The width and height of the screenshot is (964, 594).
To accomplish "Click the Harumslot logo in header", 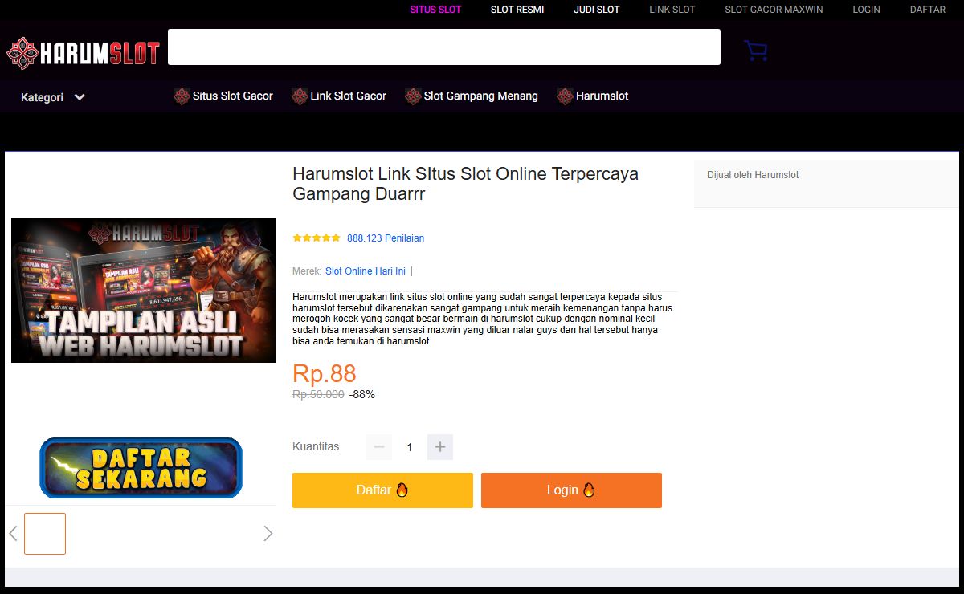I will pos(84,53).
